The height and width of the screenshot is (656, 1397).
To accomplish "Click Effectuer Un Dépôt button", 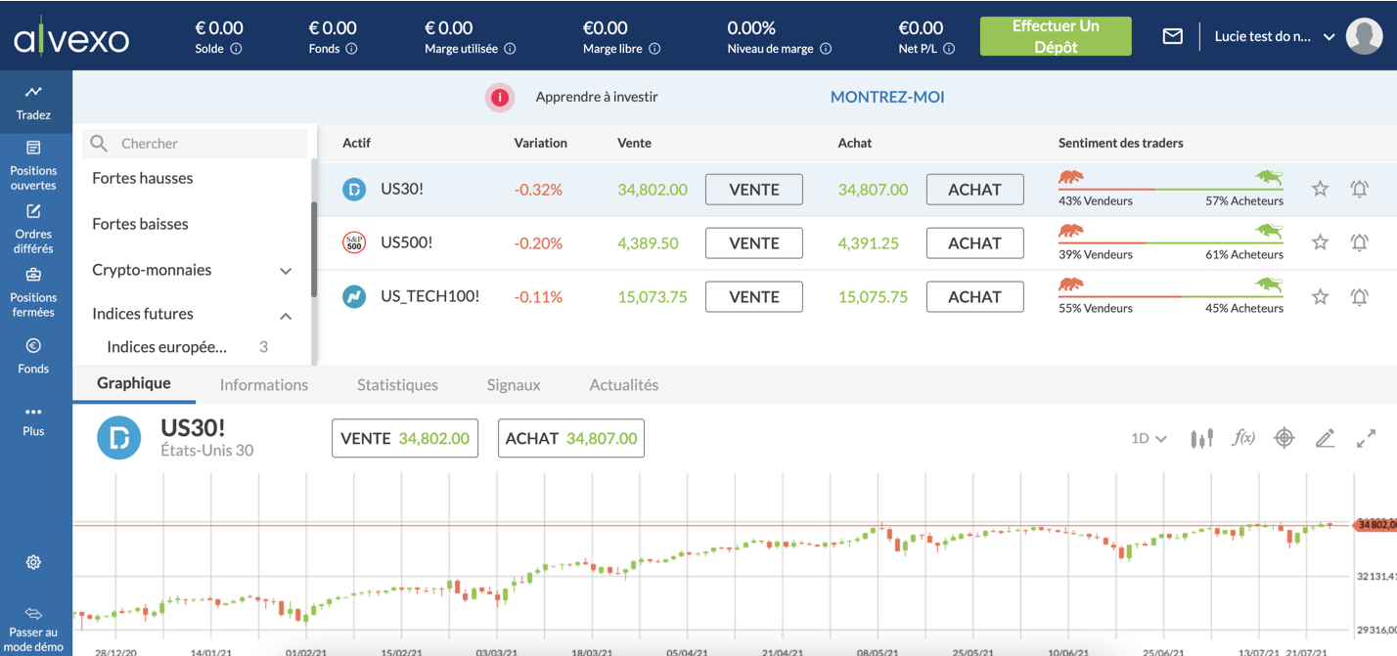I will (1055, 36).
